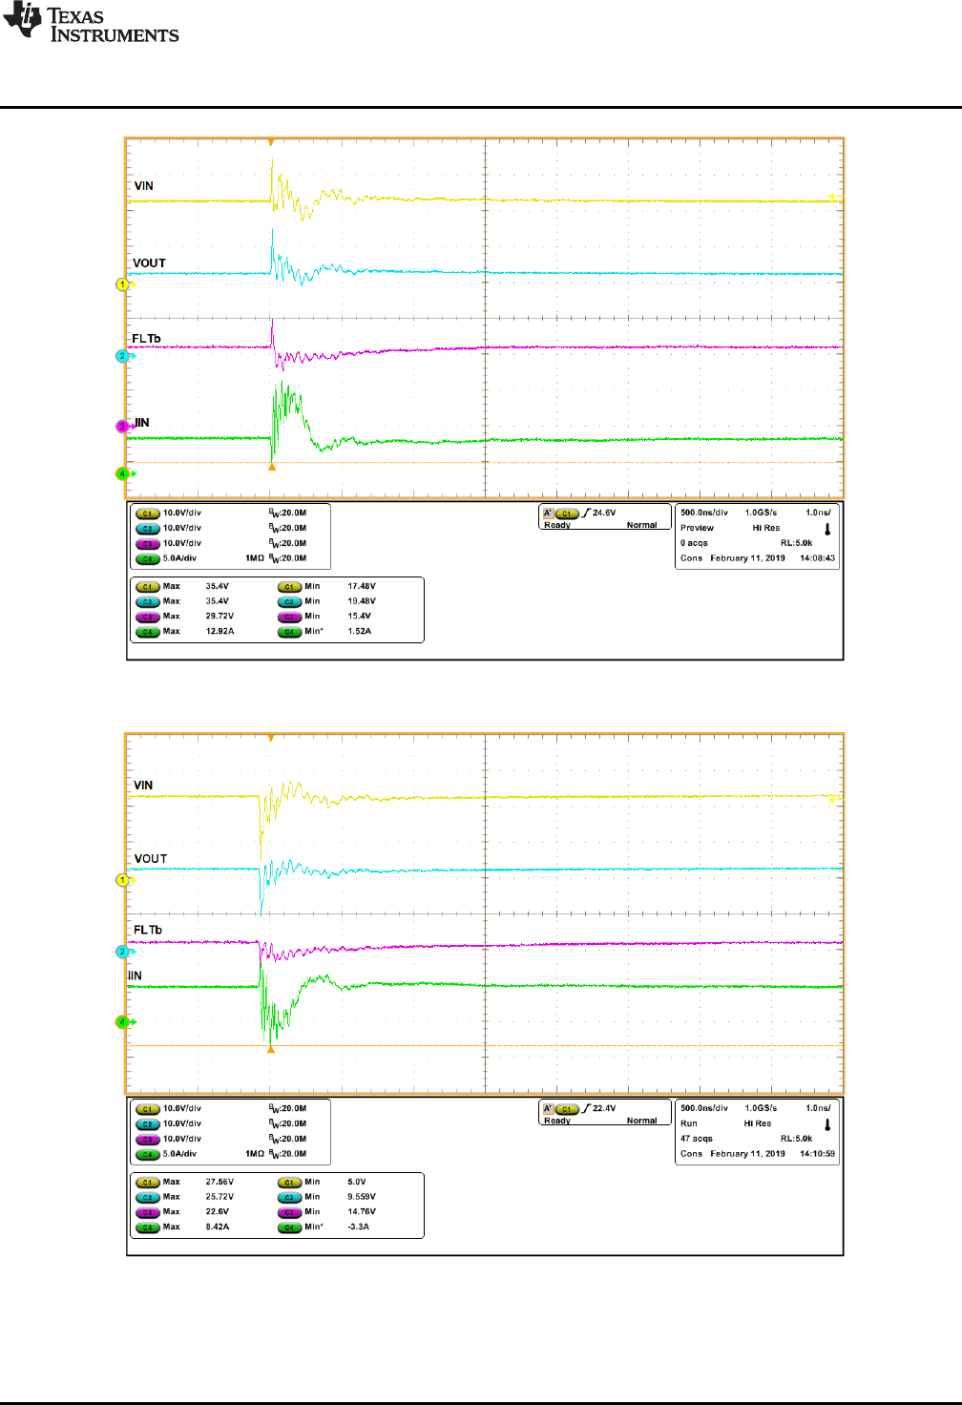Click the thermometer icon in upper scope timebase panel
962x1405 pixels.
(827, 529)
